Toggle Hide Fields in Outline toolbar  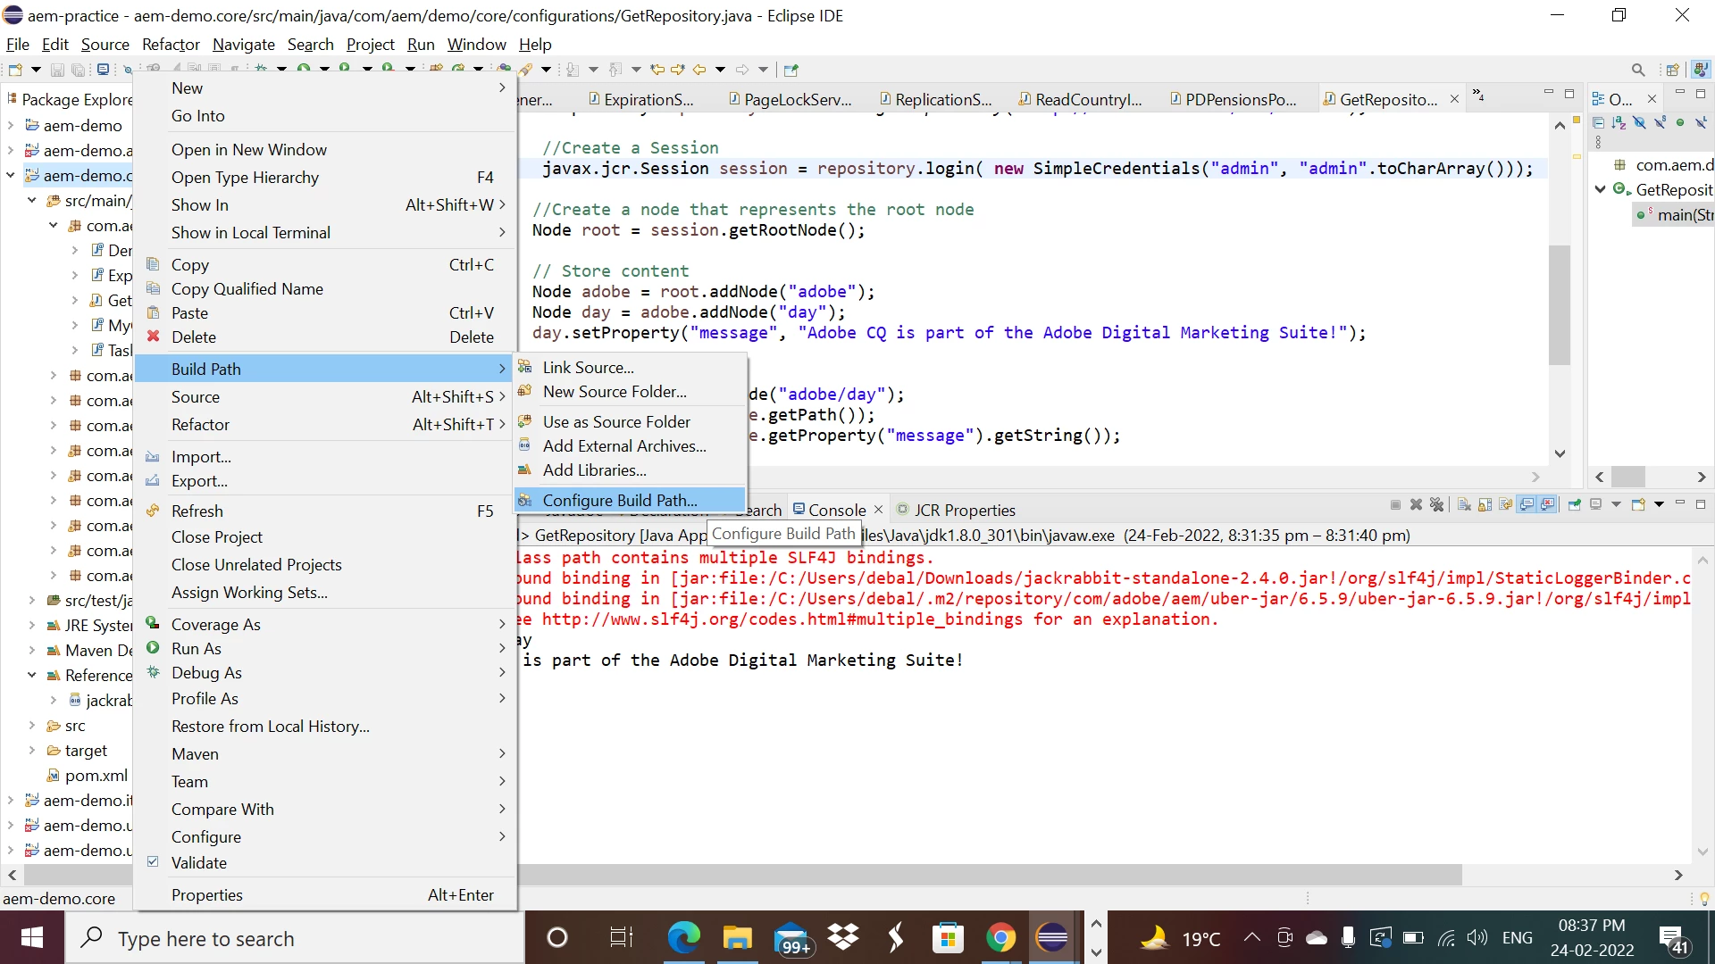click(x=1639, y=123)
